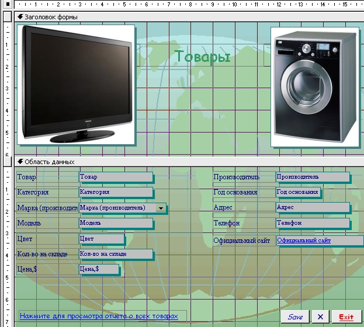Viewport: 364px width, 327px height.
Task: Select the gray Телефон text box
Action: [312, 223]
